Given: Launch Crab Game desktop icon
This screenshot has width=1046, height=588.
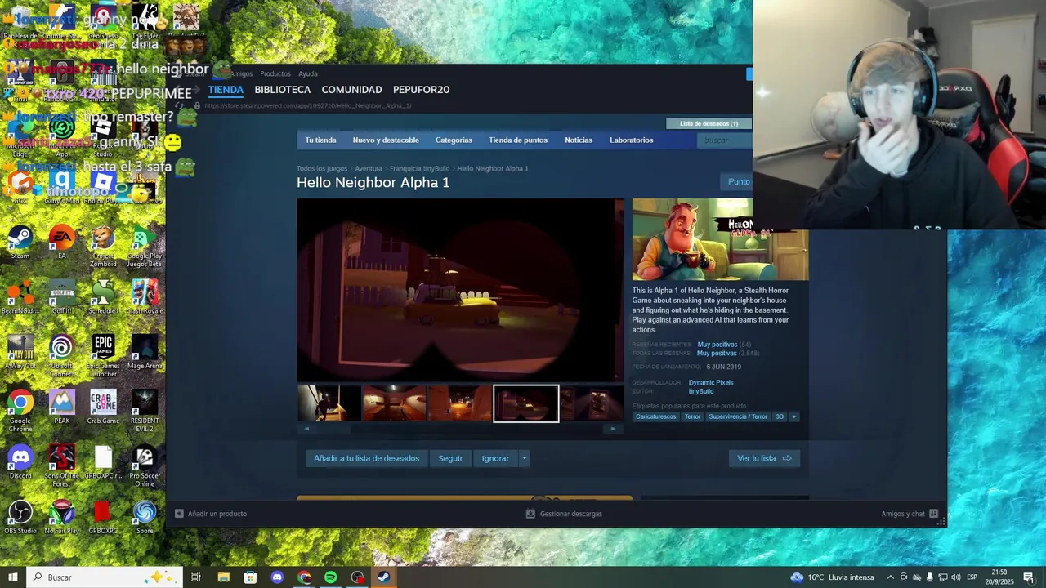Looking at the screenshot, I should coord(103,407).
